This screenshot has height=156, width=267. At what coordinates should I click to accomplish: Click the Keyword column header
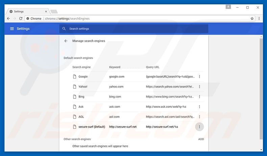[115, 67]
